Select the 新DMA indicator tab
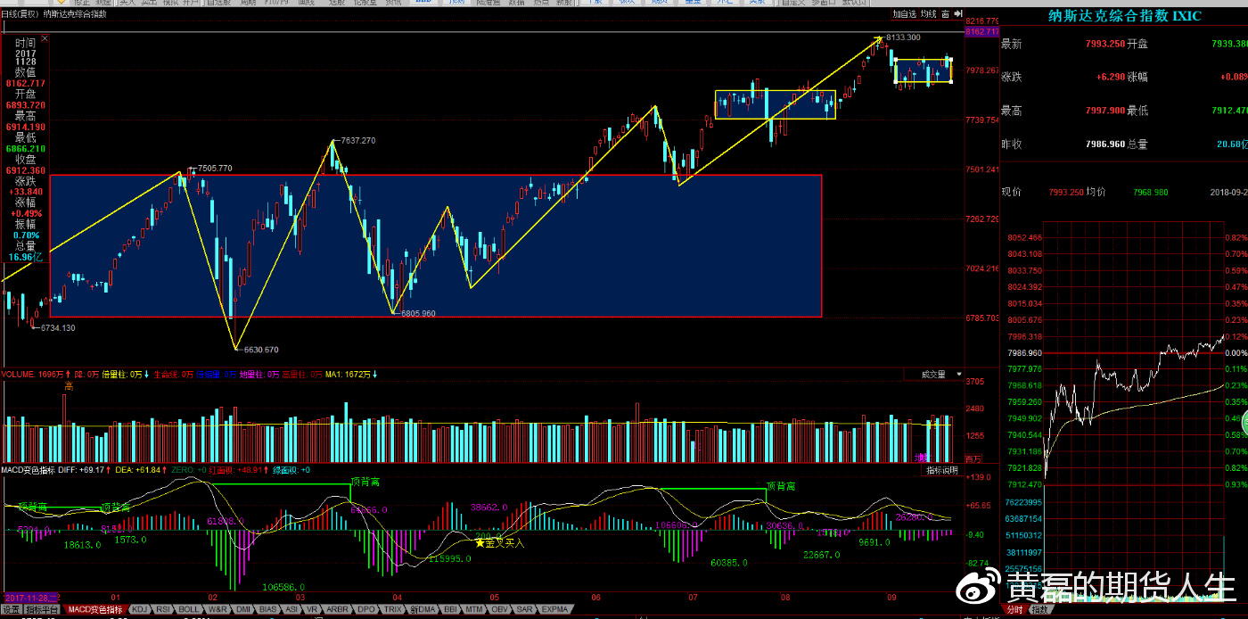The width and height of the screenshot is (1248, 619). 423,610
